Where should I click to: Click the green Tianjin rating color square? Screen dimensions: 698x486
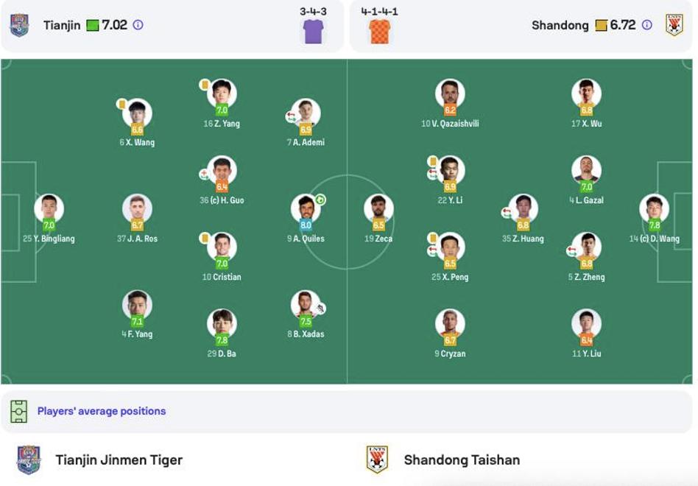tap(92, 25)
